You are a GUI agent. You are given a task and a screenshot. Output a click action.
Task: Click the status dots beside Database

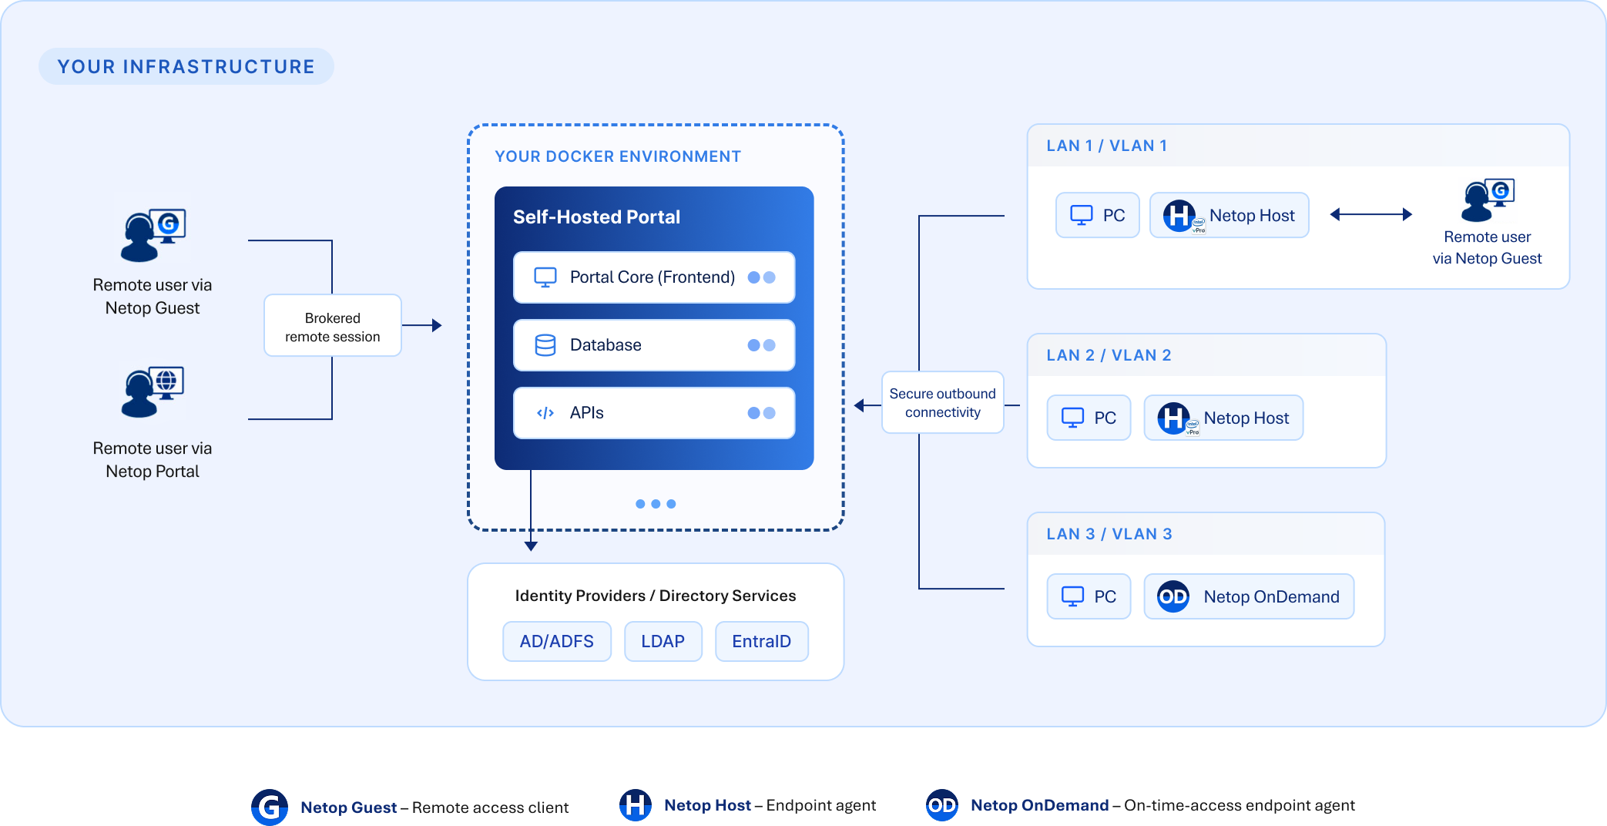(x=762, y=345)
